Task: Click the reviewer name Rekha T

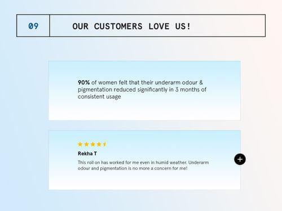Action: pyautogui.click(x=87, y=154)
